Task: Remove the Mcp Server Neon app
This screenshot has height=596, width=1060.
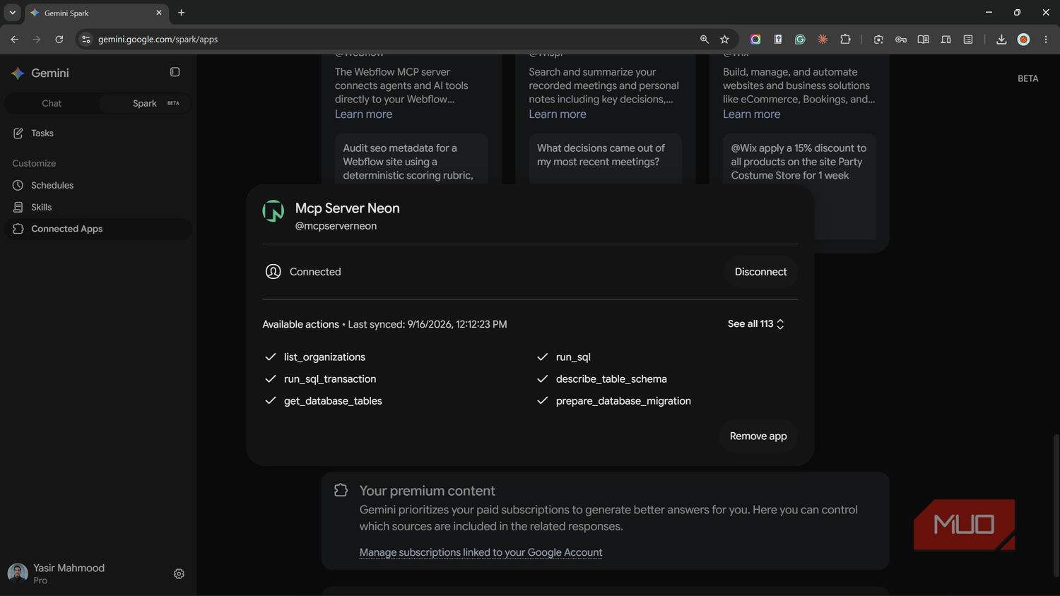Action: [x=758, y=436]
